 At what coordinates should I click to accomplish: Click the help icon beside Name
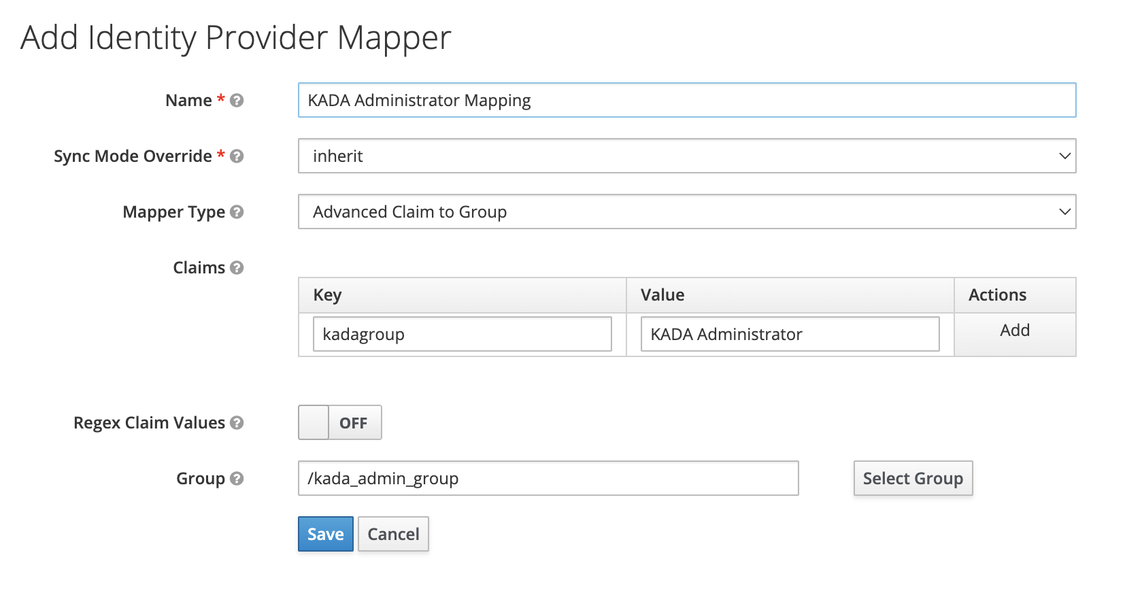click(x=237, y=101)
